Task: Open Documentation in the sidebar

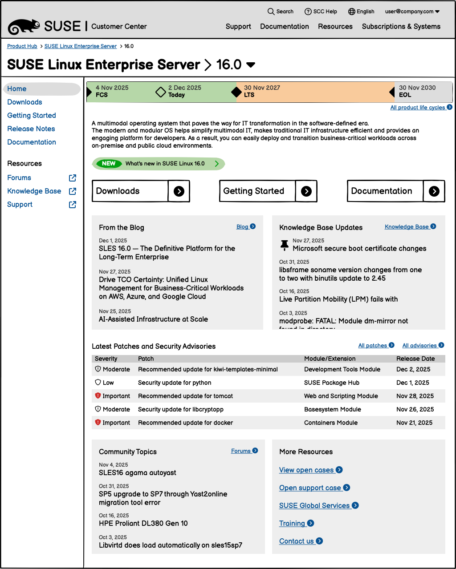Action: tap(32, 142)
